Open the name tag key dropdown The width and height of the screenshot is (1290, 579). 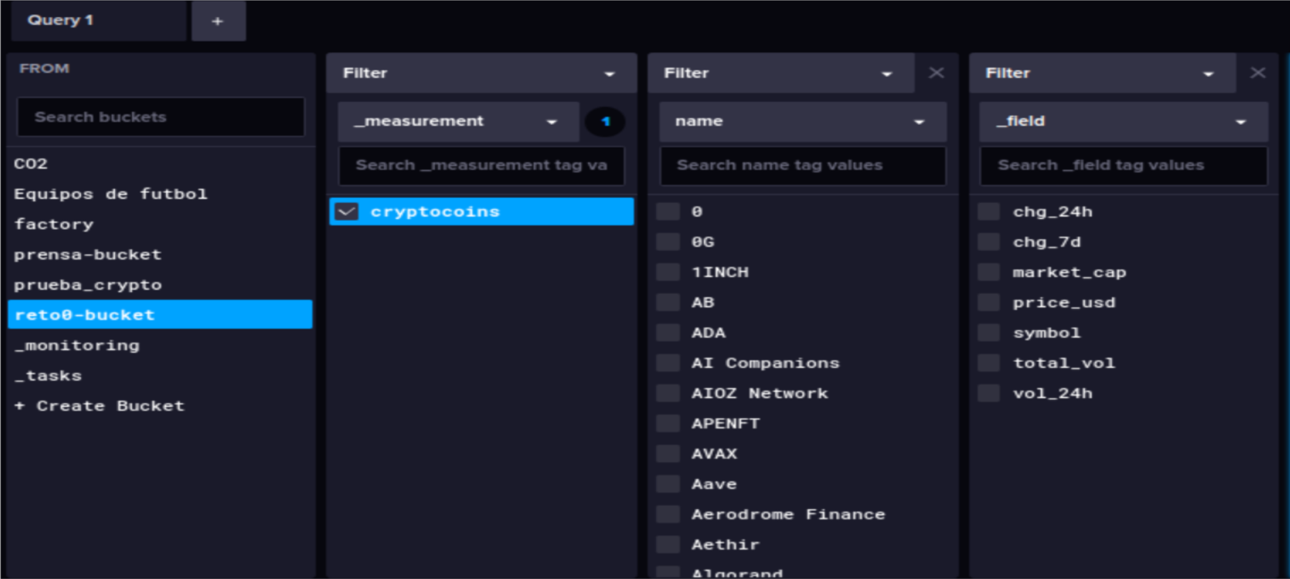802,122
